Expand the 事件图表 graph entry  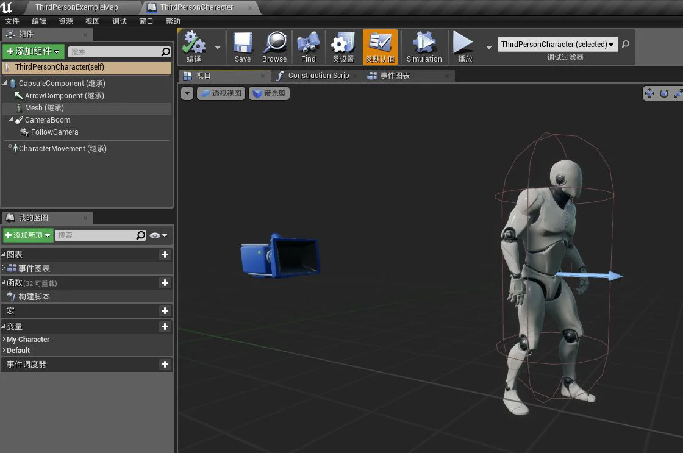(4, 268)
